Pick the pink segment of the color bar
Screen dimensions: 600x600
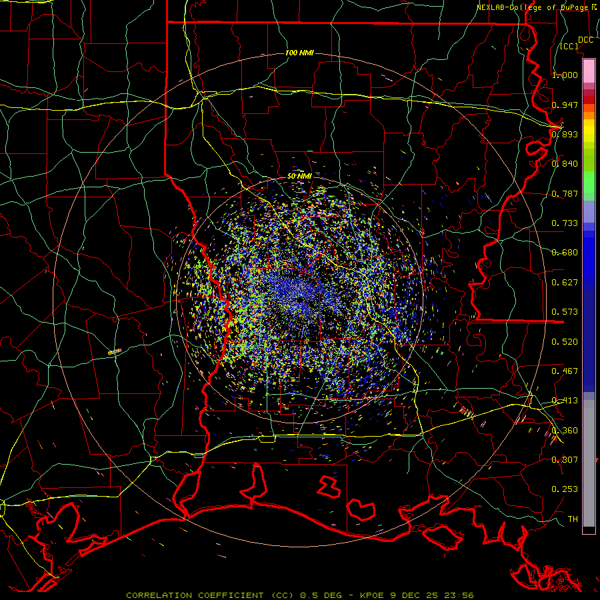click(x=589, y=71)
